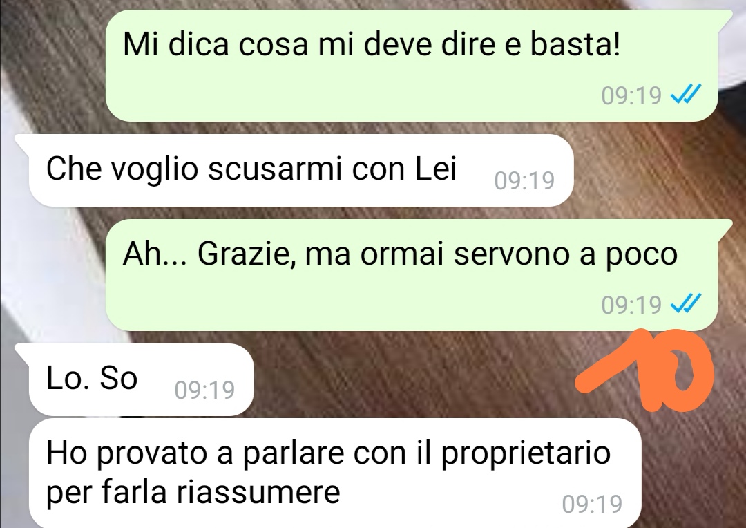746x528 pixels.
Task: Click the 09:19 timestamp beside "Lo. So"
Action: [204, 390]
